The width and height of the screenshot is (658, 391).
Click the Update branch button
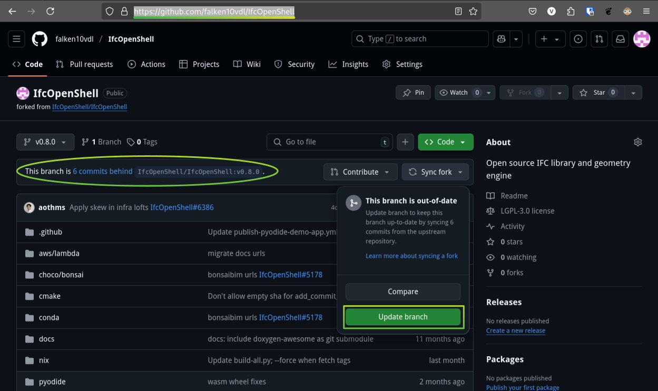403,317
